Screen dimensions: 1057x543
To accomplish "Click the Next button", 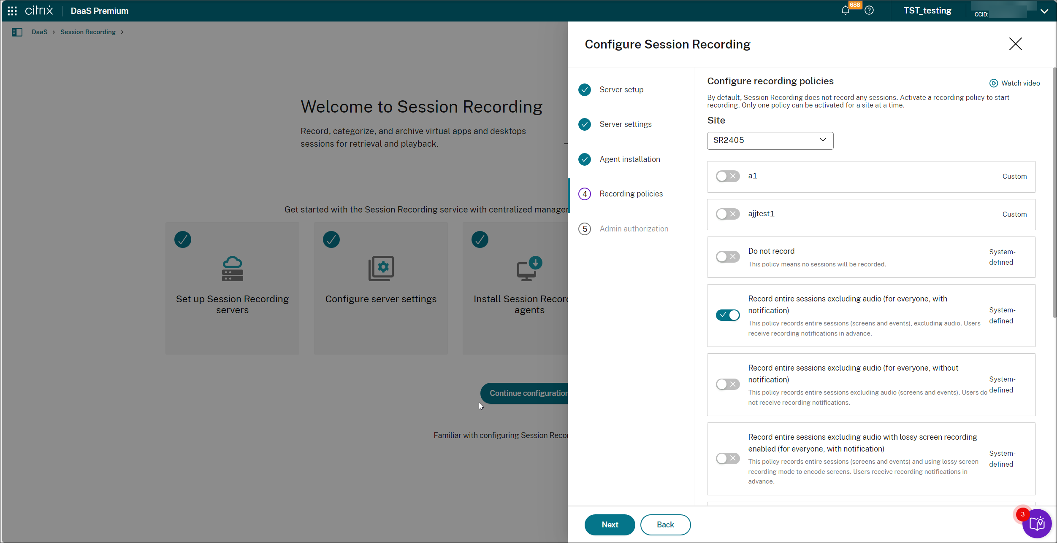I will 610,524.
